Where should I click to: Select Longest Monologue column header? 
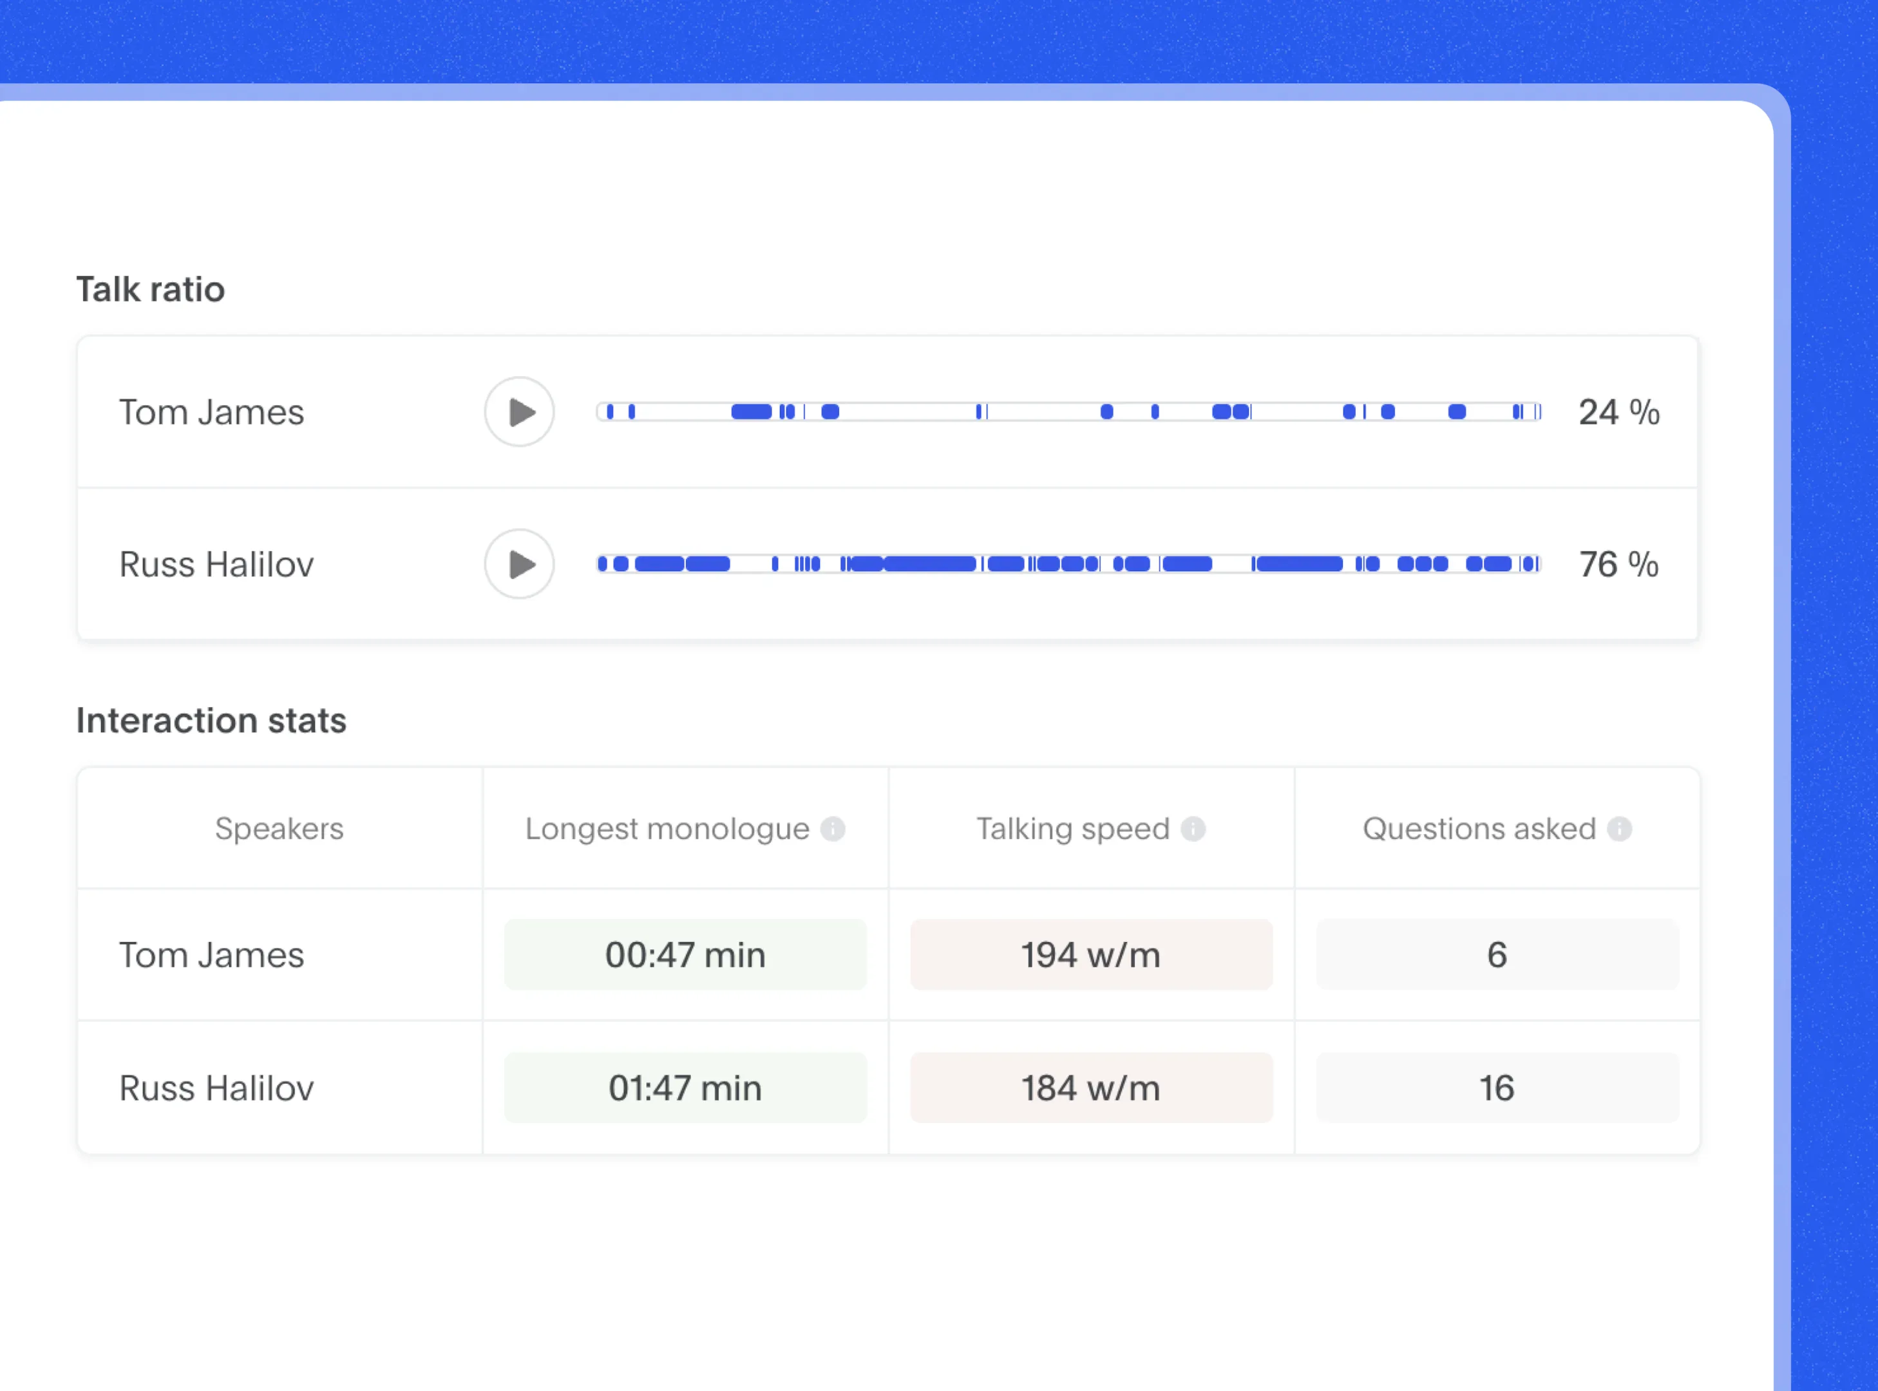(685, 827)
